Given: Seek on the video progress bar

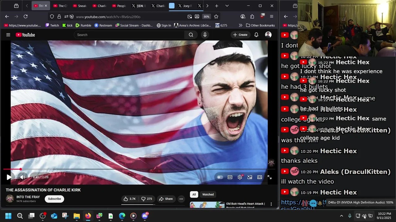Looking at the screenshot, I should click(x=139, y=169).
